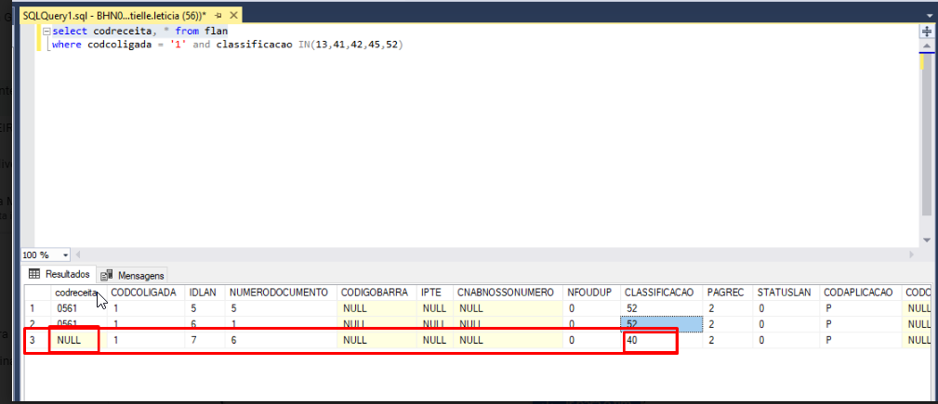This screenshot has height=404, width=938.
Task: Click the editor horizontal scrollbar left arrow
Action: click(77, 255)
